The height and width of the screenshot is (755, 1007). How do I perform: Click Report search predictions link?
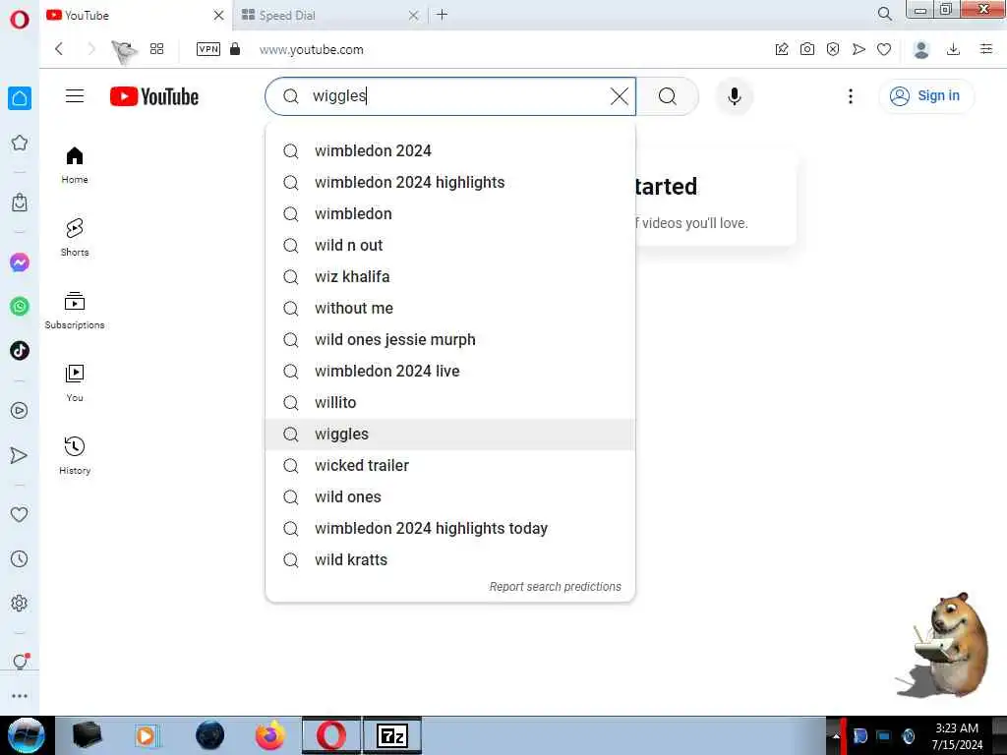(x=555, y=586)
